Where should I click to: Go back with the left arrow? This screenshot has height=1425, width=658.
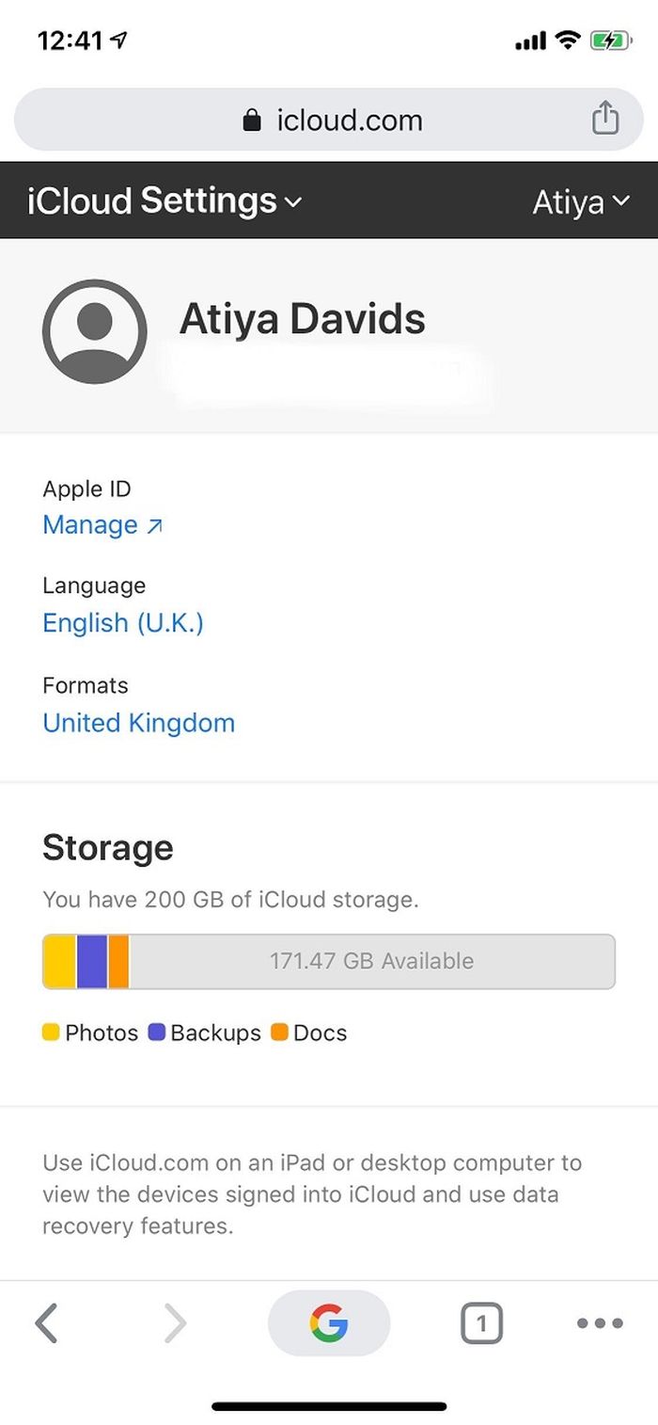[x=46, y=1323]
